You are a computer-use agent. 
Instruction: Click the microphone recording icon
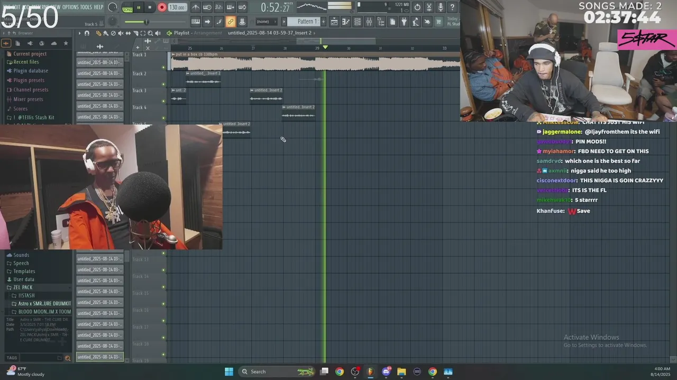point(441,7)
